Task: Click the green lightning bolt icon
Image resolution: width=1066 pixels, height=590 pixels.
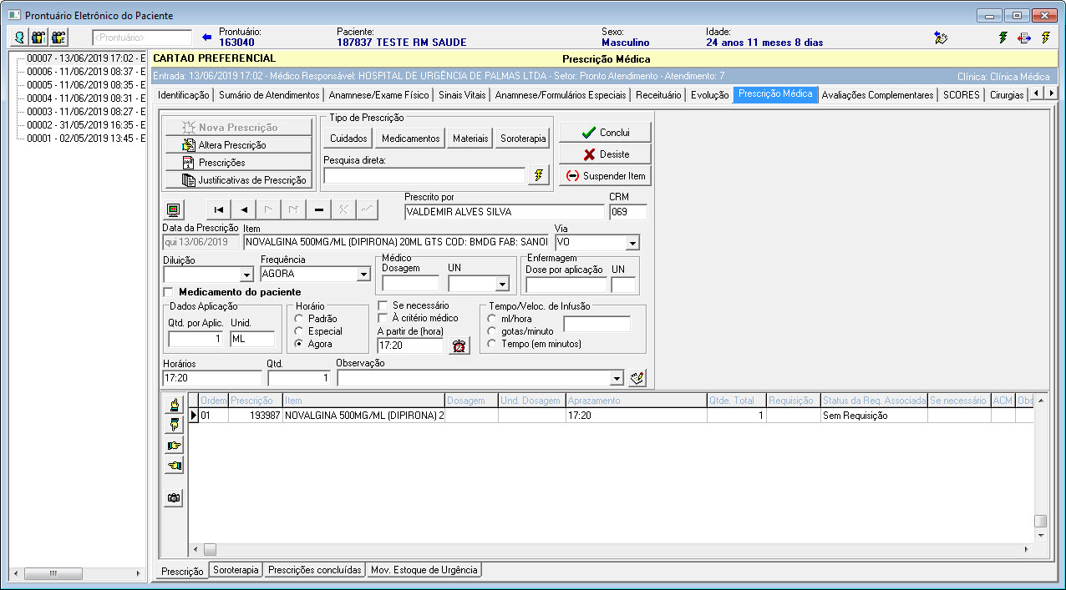Action: coord(1003,38)
